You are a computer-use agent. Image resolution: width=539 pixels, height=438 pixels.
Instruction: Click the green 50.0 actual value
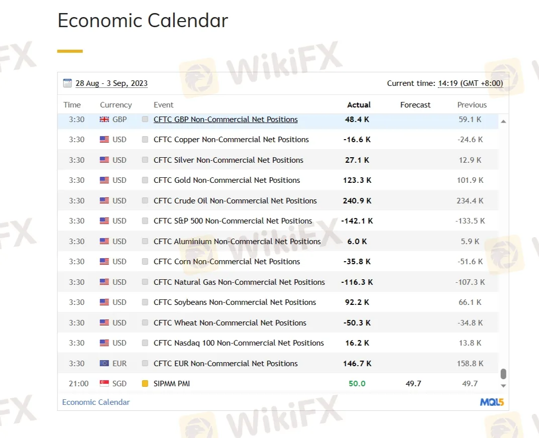[x=357, y=384]
